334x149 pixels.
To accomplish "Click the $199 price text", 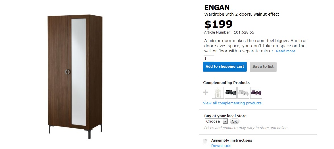I will (x=218, y=24).
